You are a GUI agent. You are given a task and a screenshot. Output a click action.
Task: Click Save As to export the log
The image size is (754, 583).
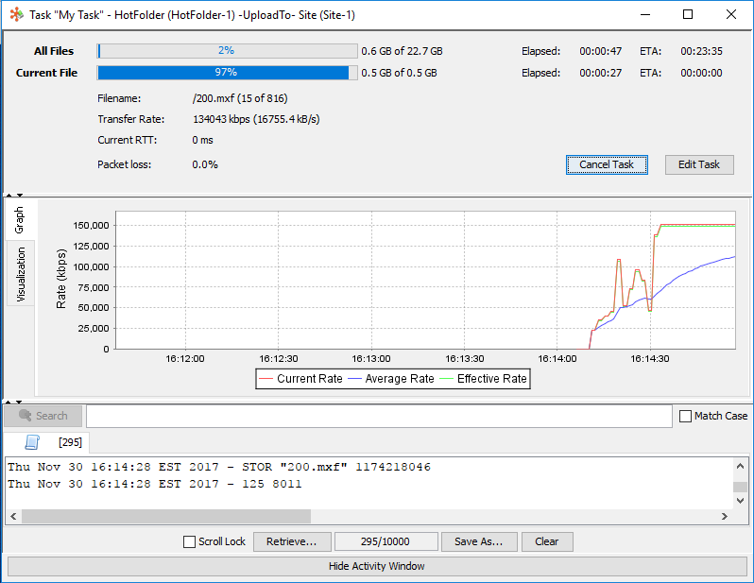479,542
